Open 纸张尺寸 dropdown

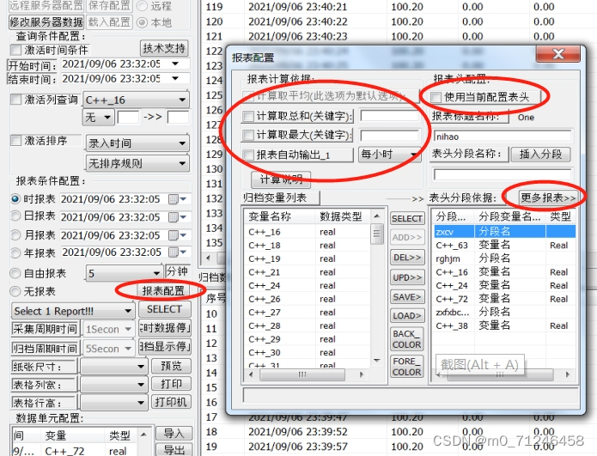[x=114, y=367]
